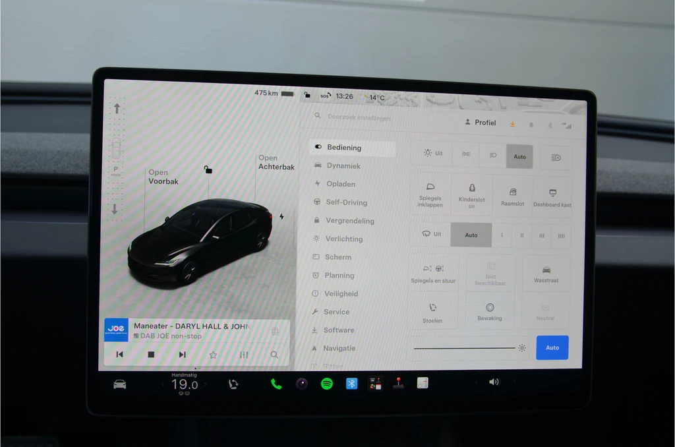Toggle auto high beam headlights
The width and height of the screenshot is (675, 447).
tap(556, 158)
